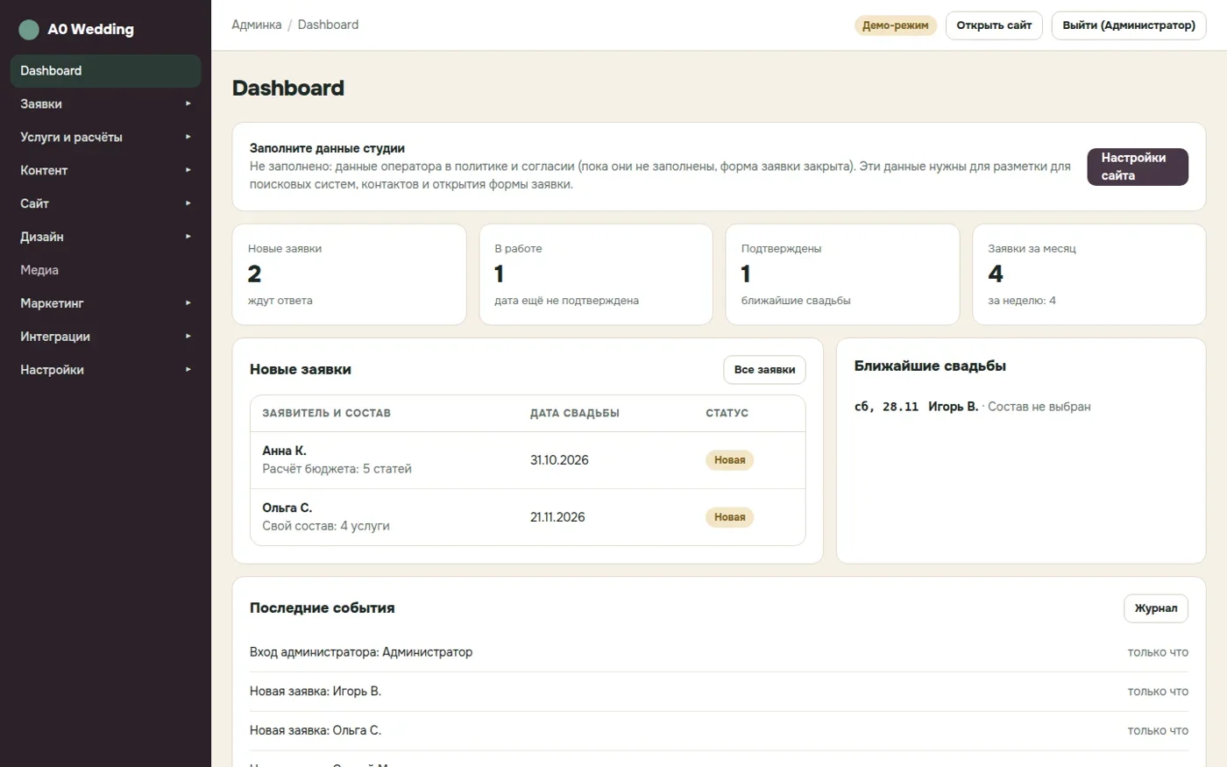Screen dimensions: 1227x767
Task: Open Настройки сайта from the notice
Action: [1138, 167]
